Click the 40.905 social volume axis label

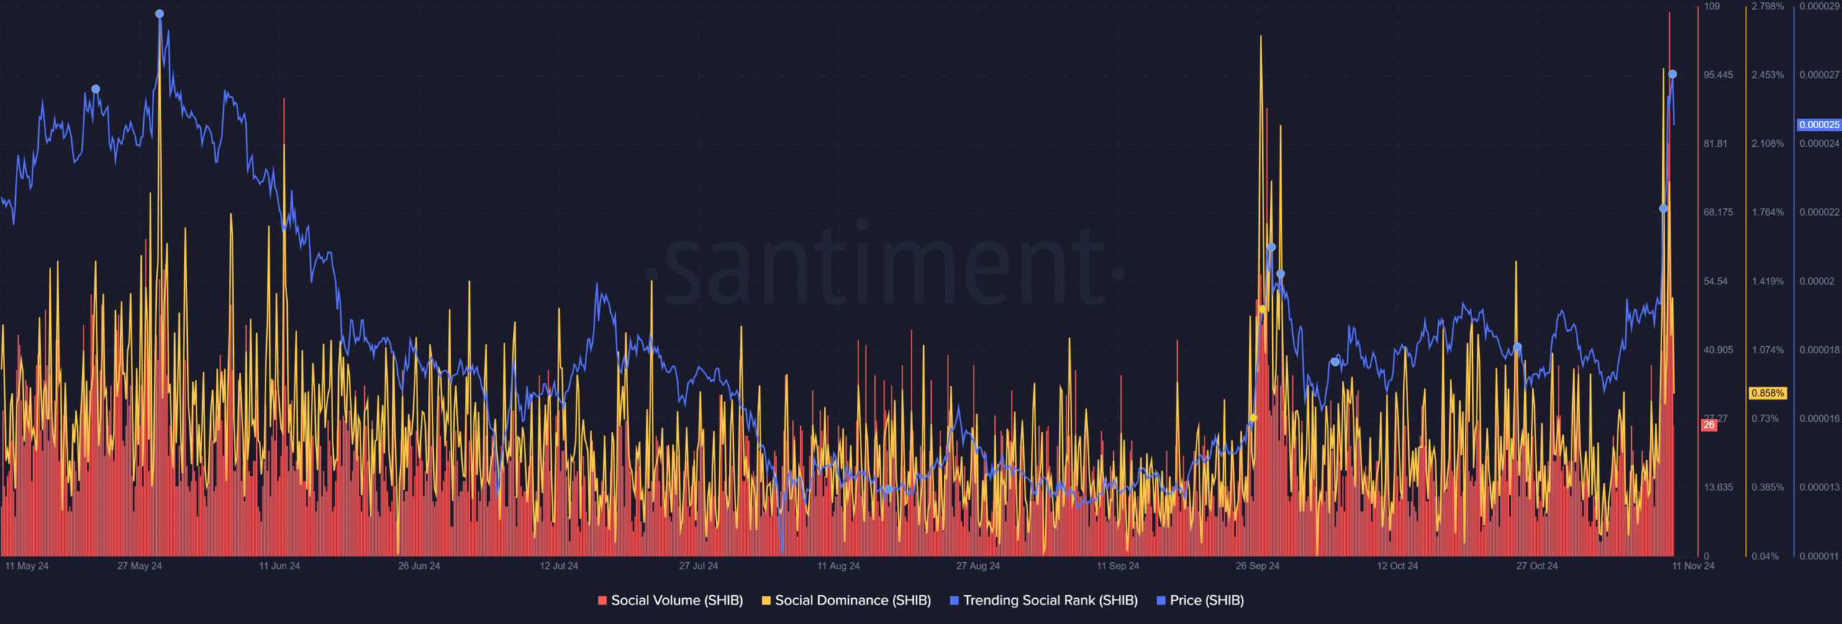coord(1718,350)
